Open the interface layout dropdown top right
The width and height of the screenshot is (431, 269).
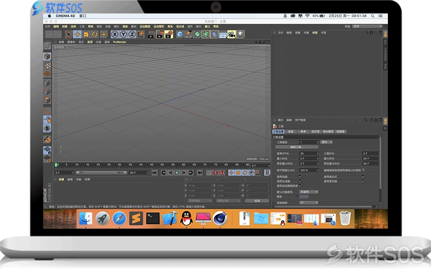pos(367,26)
